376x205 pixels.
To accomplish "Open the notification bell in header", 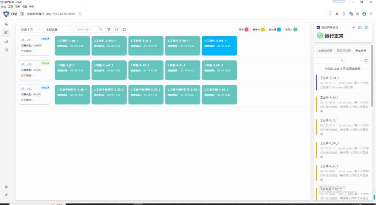I will coord(344,14).
